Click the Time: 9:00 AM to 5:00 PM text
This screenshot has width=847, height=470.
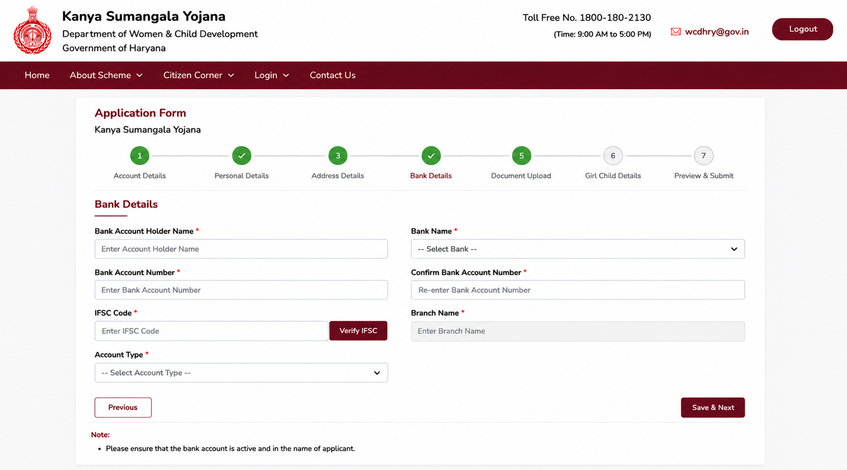pyautogui.click(x=602, y=34)
